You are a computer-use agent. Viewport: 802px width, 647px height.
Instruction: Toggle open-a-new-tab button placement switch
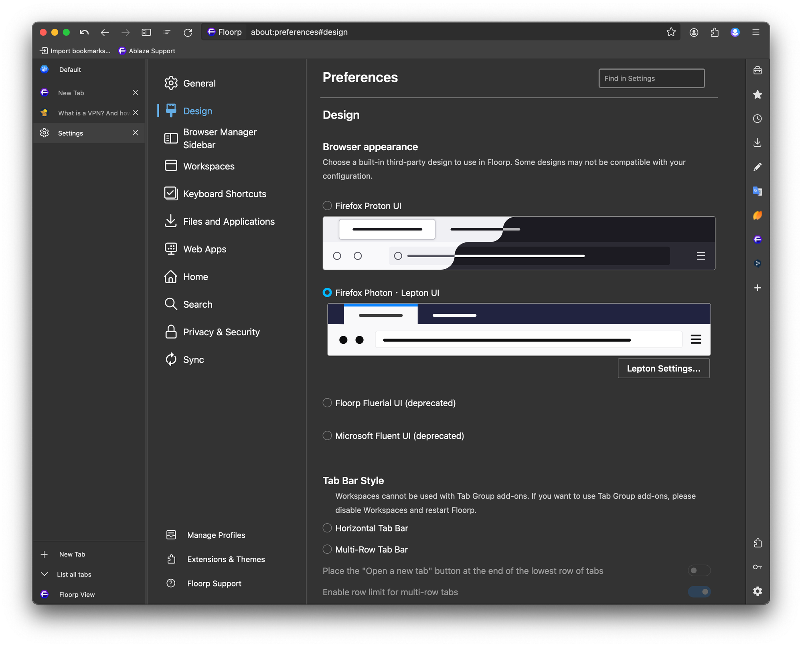(x=699, y=570)
